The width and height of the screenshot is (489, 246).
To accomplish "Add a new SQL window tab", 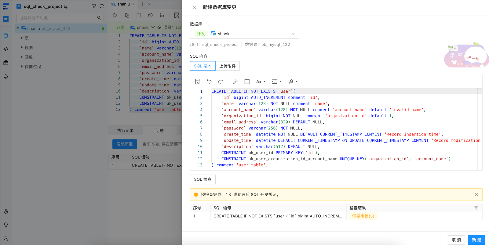I will pos(143,4).
